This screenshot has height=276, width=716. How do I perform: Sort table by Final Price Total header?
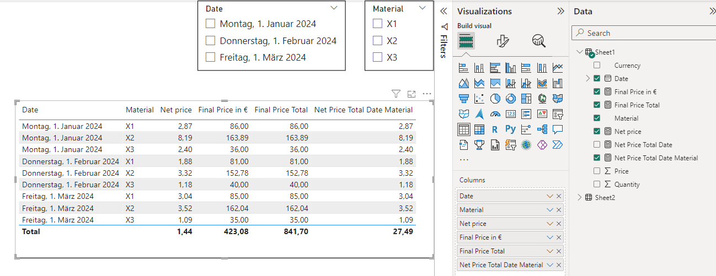(281, 110)
